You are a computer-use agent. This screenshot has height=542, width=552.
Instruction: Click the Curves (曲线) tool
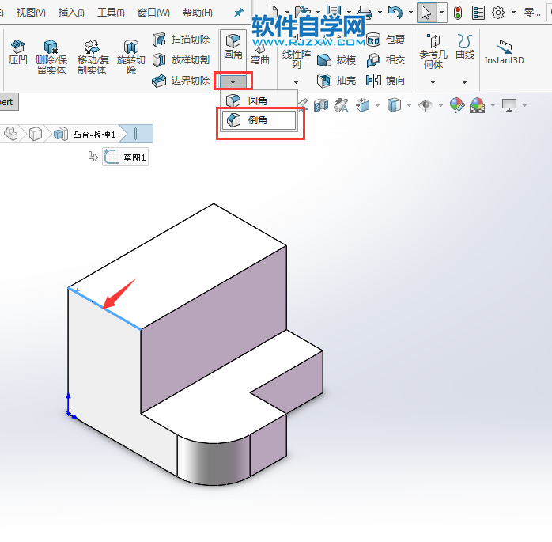465,47
